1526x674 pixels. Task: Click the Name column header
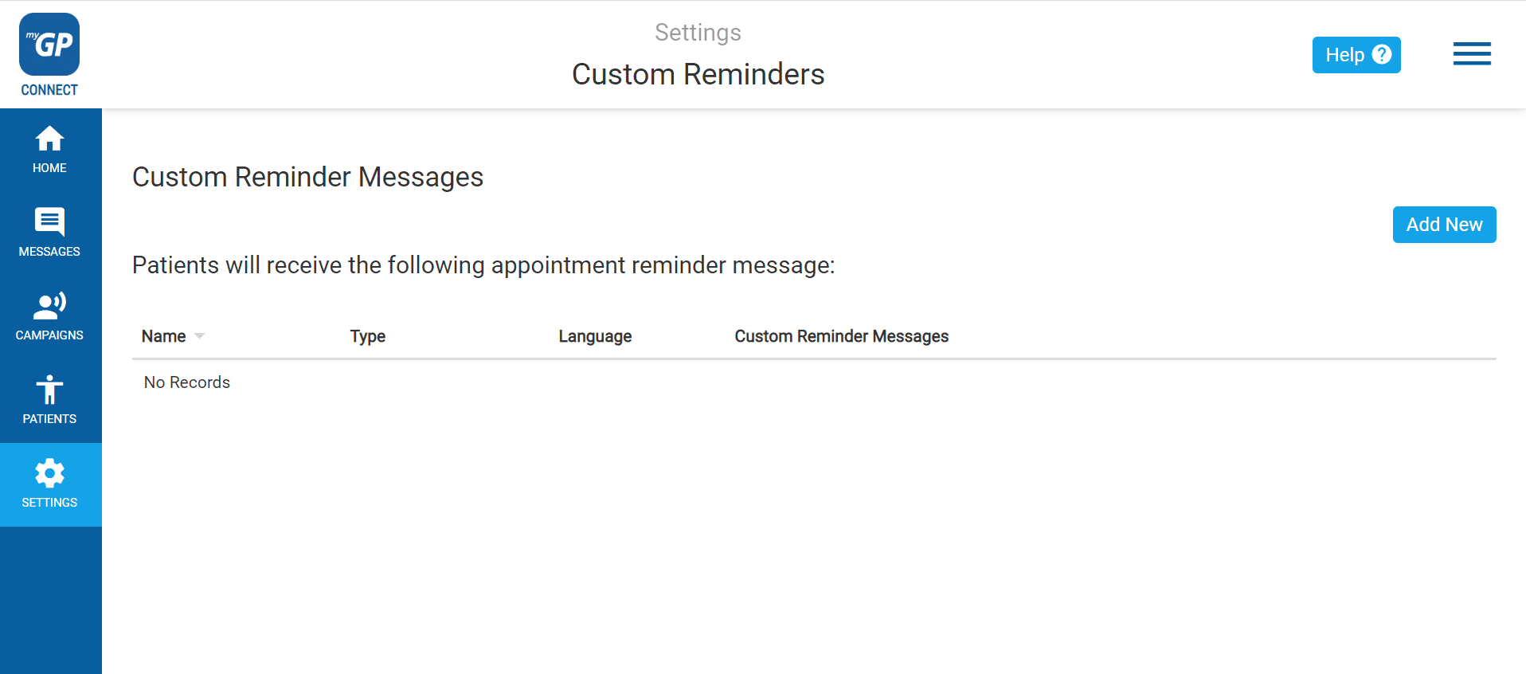163,336
